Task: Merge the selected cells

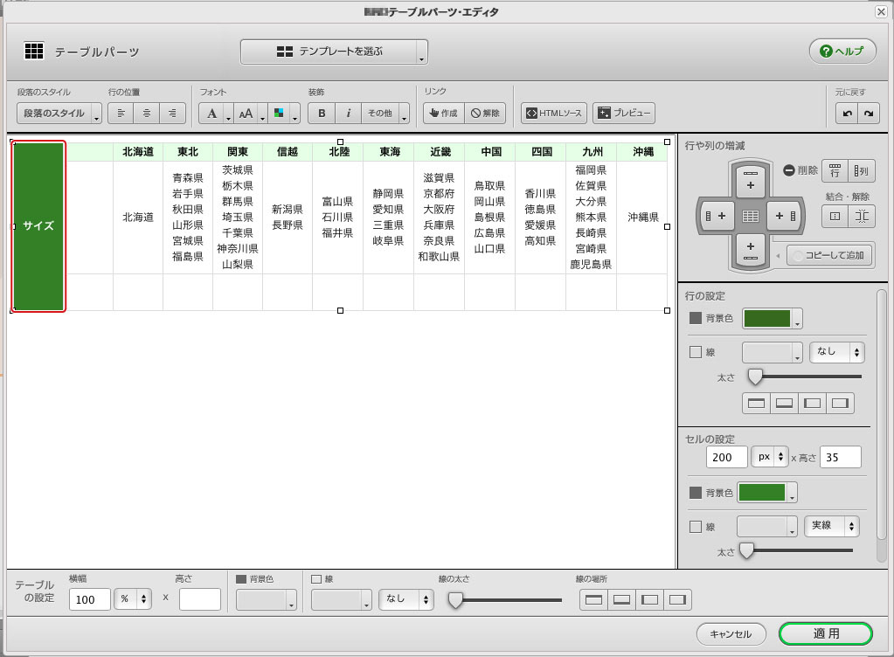Action: click(x=835, y=216)
